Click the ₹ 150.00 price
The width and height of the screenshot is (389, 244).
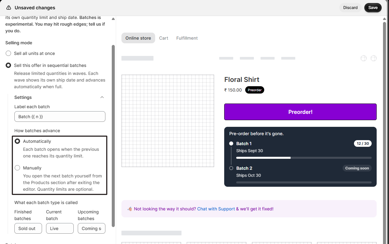tap(233, 90)
